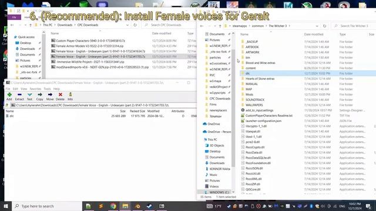Click Windows Start button on taskbar
This screenshot has width=376, height=211.
point(6,206)
